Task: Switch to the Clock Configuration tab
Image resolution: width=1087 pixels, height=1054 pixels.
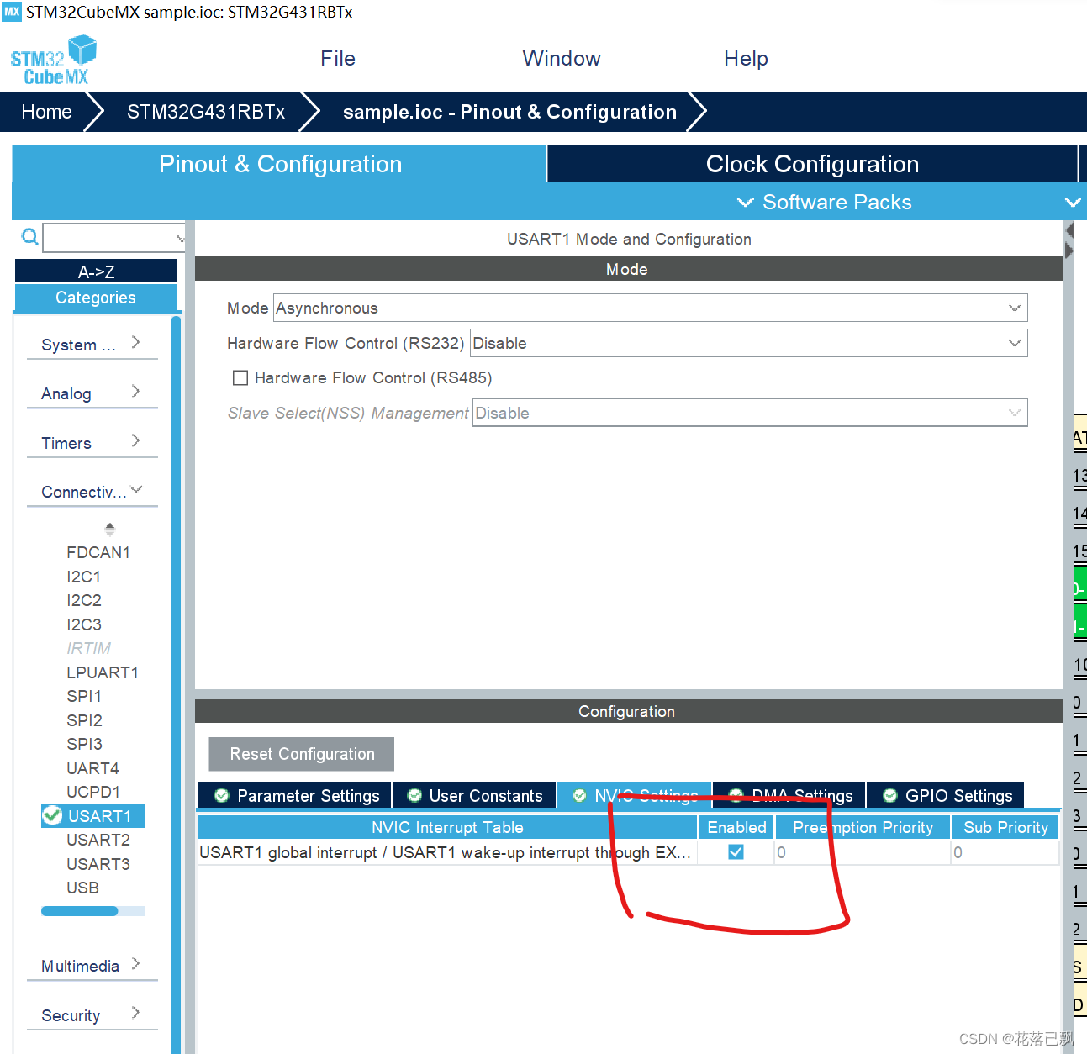Action: tap(812, 164)
